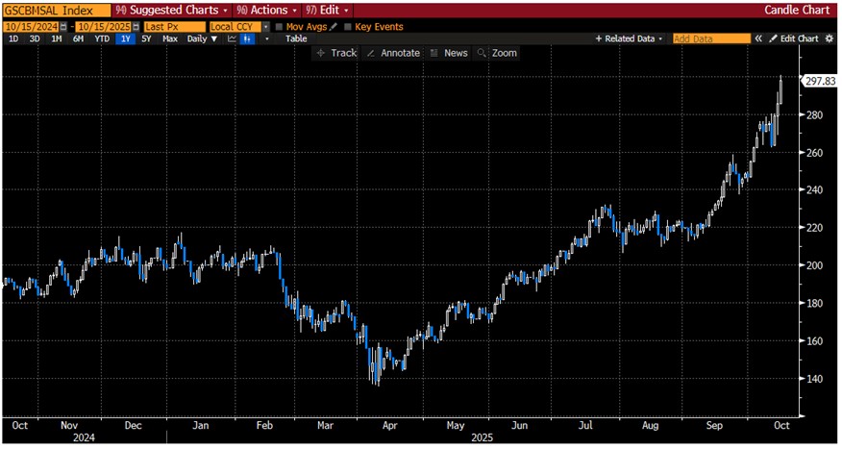This screenshot has height=449, width=842.
Task: Enable the Mov Avgs checkbox
Action: (x=279, y=27)
